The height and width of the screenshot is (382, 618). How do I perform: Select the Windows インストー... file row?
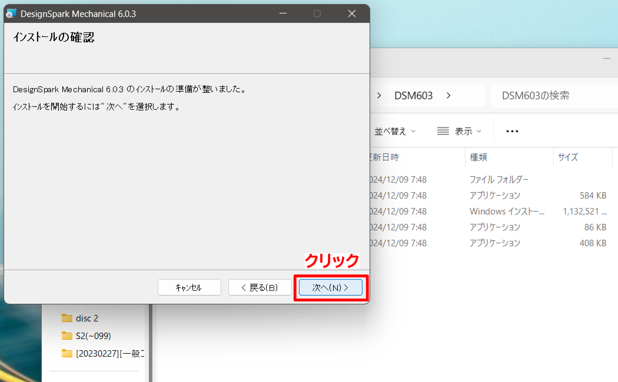pos(491,211)
